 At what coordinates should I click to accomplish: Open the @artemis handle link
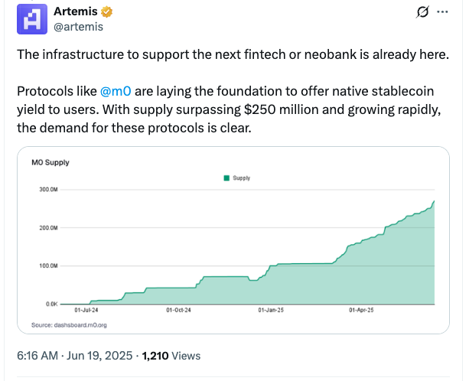pyautogui.click(x=79, y=27)
